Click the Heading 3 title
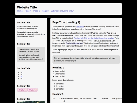 tap(58, 94)
